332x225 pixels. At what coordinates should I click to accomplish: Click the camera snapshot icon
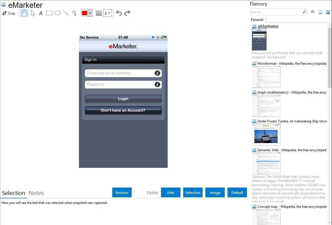(313, 12)
